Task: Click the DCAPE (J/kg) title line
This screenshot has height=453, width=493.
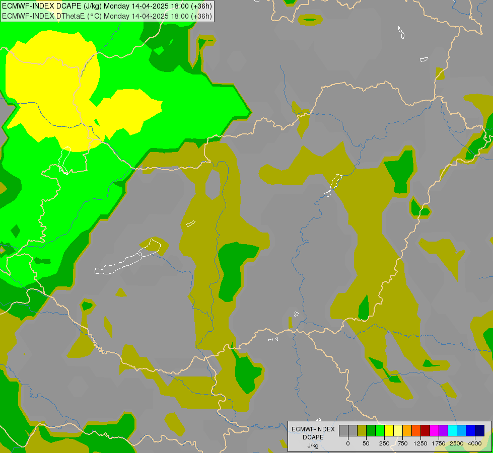Action: 107,6
